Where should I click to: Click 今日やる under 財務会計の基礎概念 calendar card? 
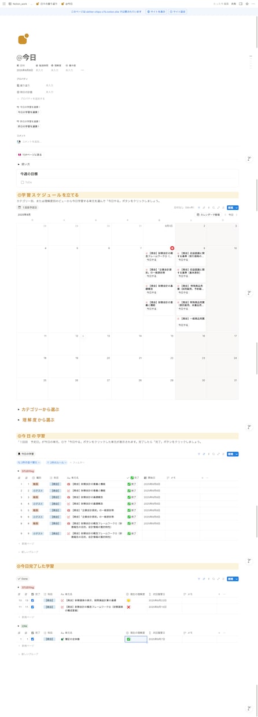(151, 293)
